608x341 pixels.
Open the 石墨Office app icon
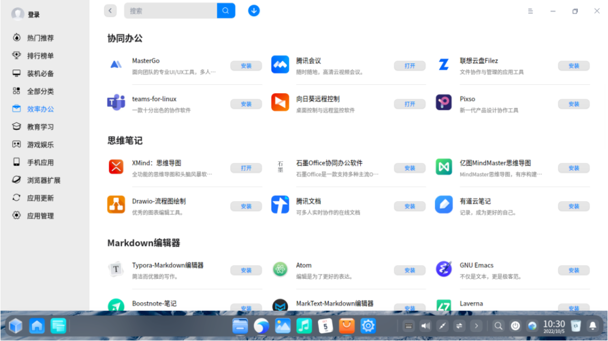click(x=280, y=167)
